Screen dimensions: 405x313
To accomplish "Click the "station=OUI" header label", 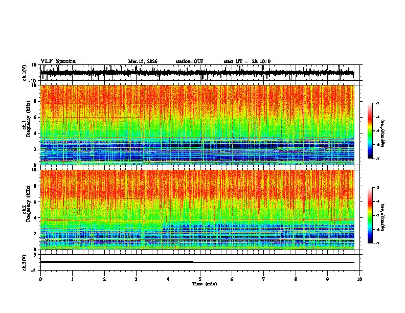I will [x=189, y=61].
